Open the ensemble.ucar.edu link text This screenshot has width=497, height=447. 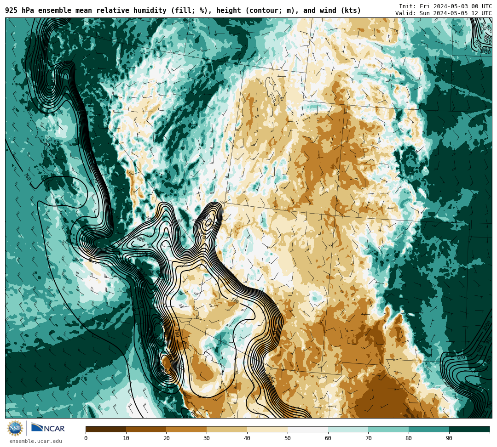(x=36, y=441)
